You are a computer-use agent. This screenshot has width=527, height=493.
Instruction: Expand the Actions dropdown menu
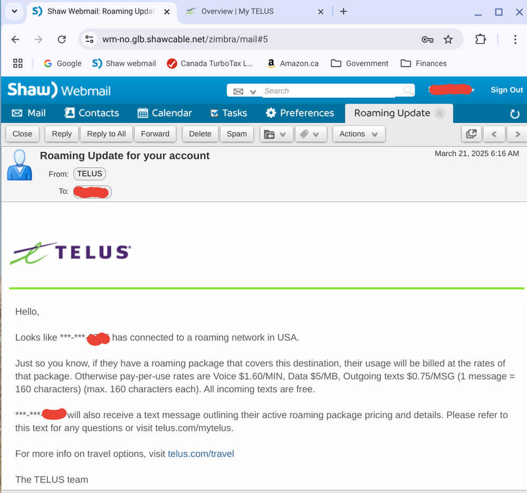coord(359,134)
